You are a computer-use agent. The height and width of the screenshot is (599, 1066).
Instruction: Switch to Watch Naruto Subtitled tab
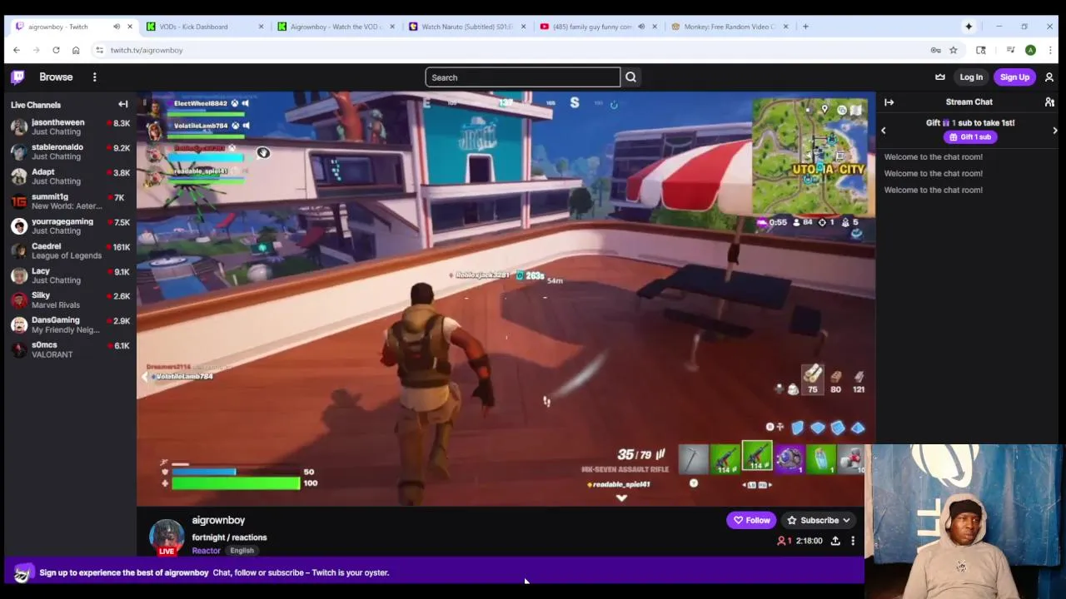[x=466, y=27]
